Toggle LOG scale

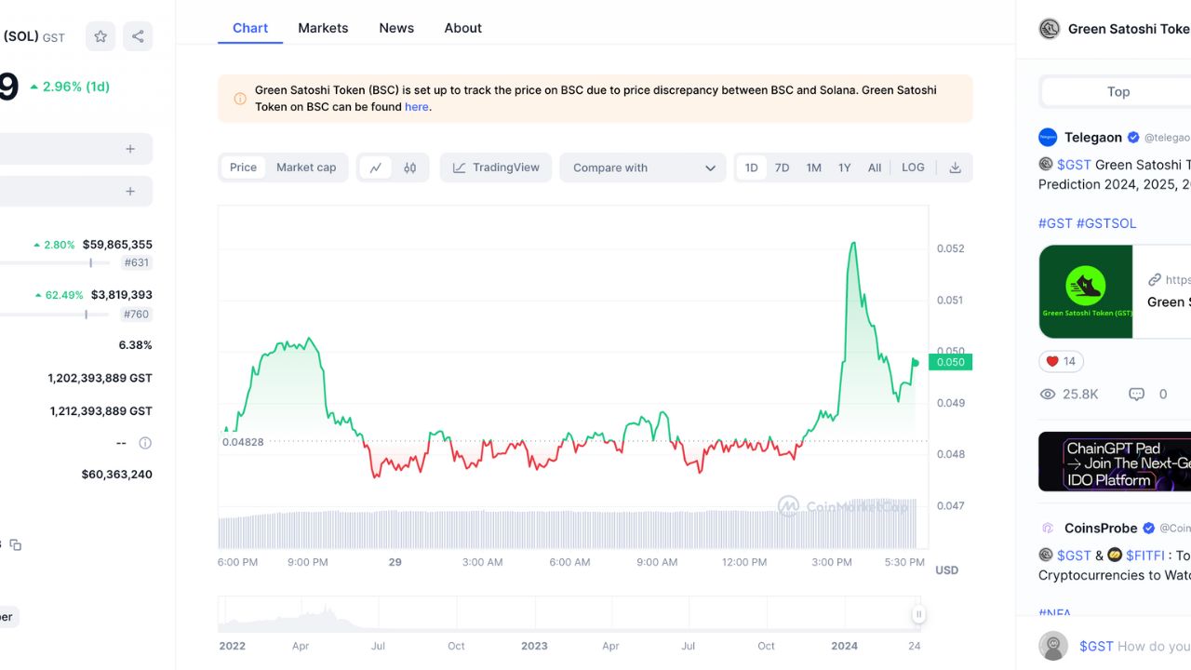tap(914, 167)
